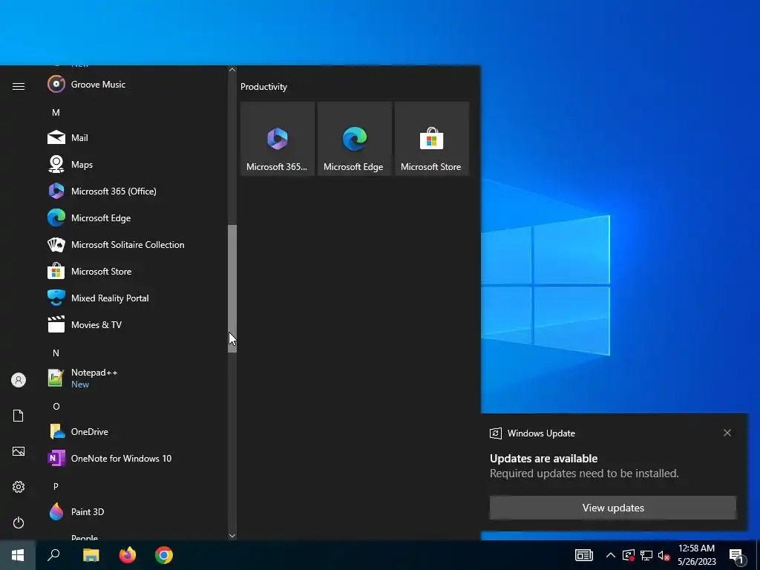Screen dimensions: 760x570
Task: Open taskbar Search
Action: (x=53, y=555)
